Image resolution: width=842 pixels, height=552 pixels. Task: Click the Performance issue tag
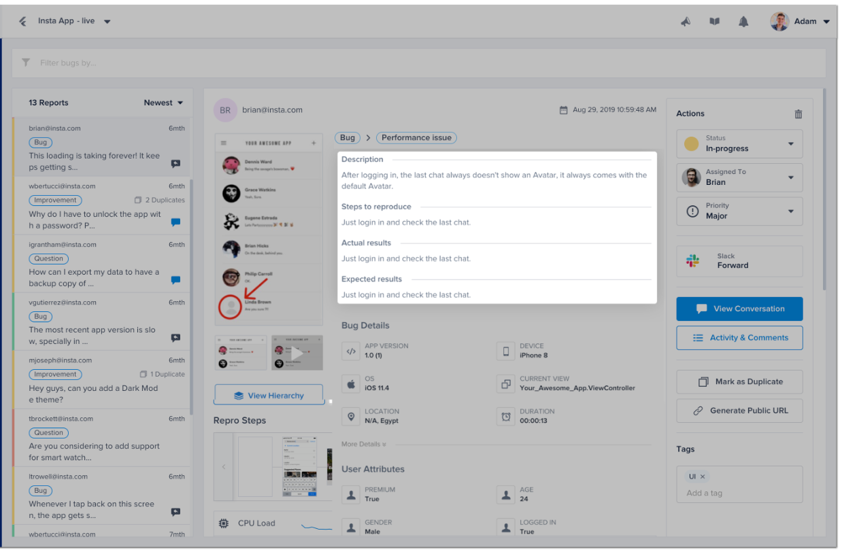pyautogui.click(x=416, y=138)
